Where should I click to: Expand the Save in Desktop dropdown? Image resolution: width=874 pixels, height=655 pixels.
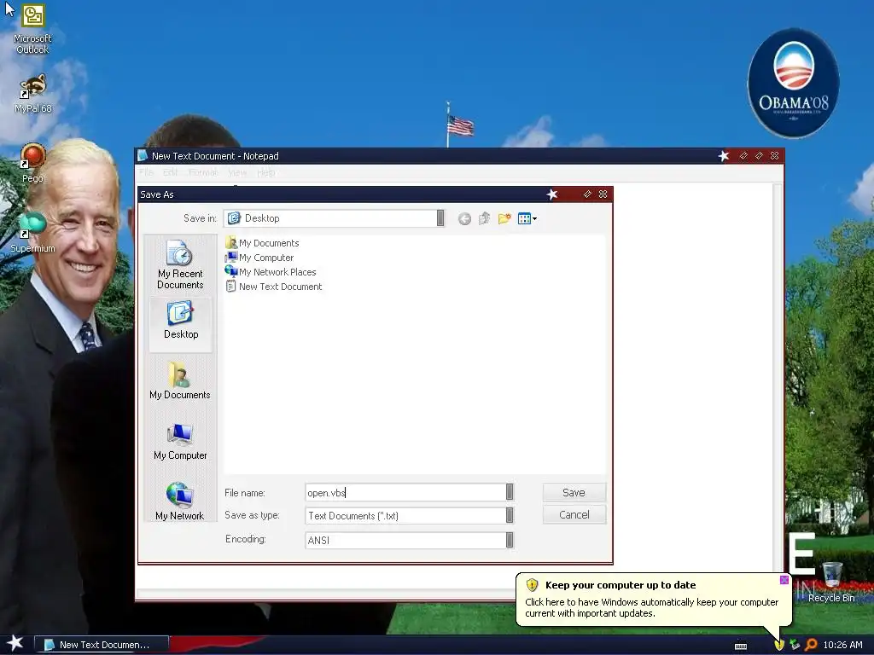(440, 218)
